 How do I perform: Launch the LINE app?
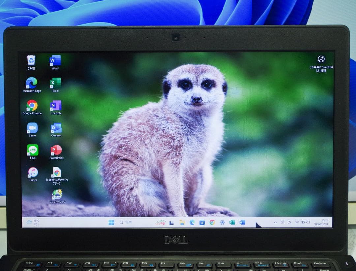pyautogui.click(x=32, y=150)
